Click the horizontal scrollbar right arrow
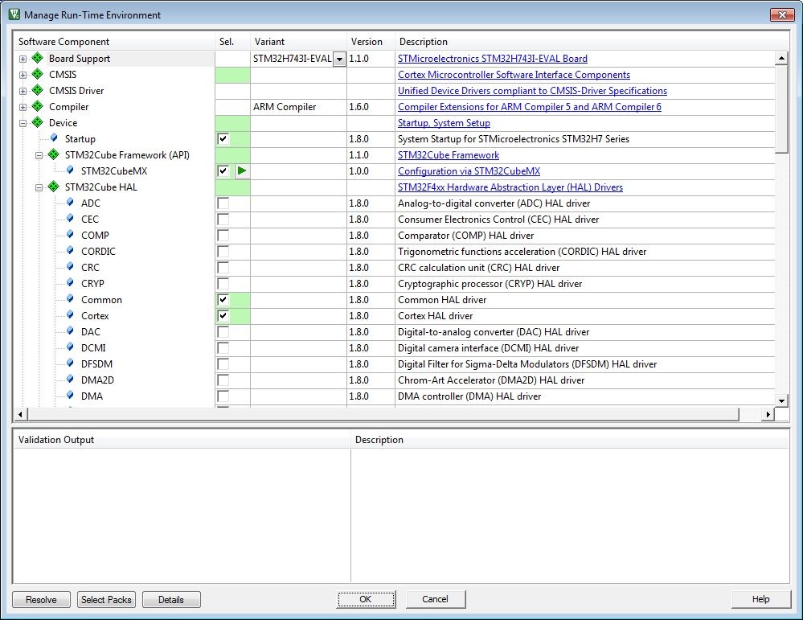803x620 pixels. tap(768, 414)
